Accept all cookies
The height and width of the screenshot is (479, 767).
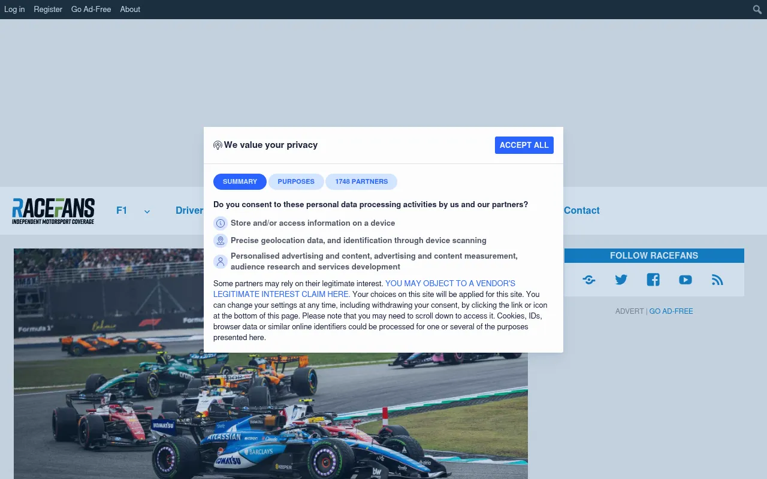click(524, 145)
